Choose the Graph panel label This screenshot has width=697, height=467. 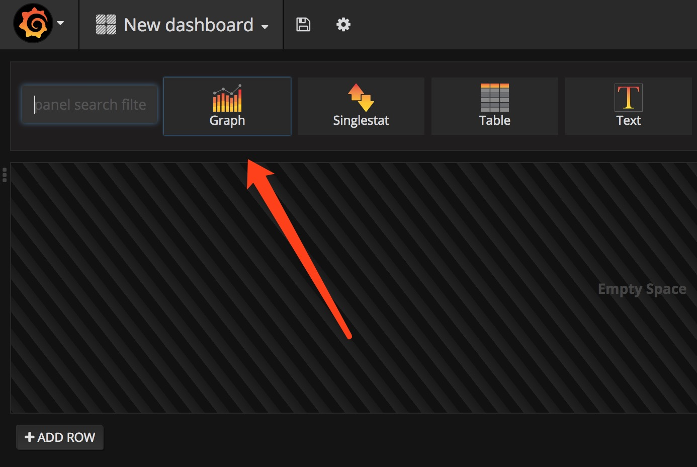(x=227, y=121)
